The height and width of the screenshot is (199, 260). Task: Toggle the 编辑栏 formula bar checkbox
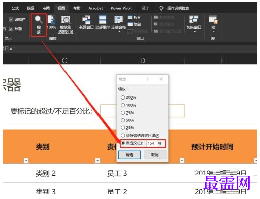[x=11, y=20]
